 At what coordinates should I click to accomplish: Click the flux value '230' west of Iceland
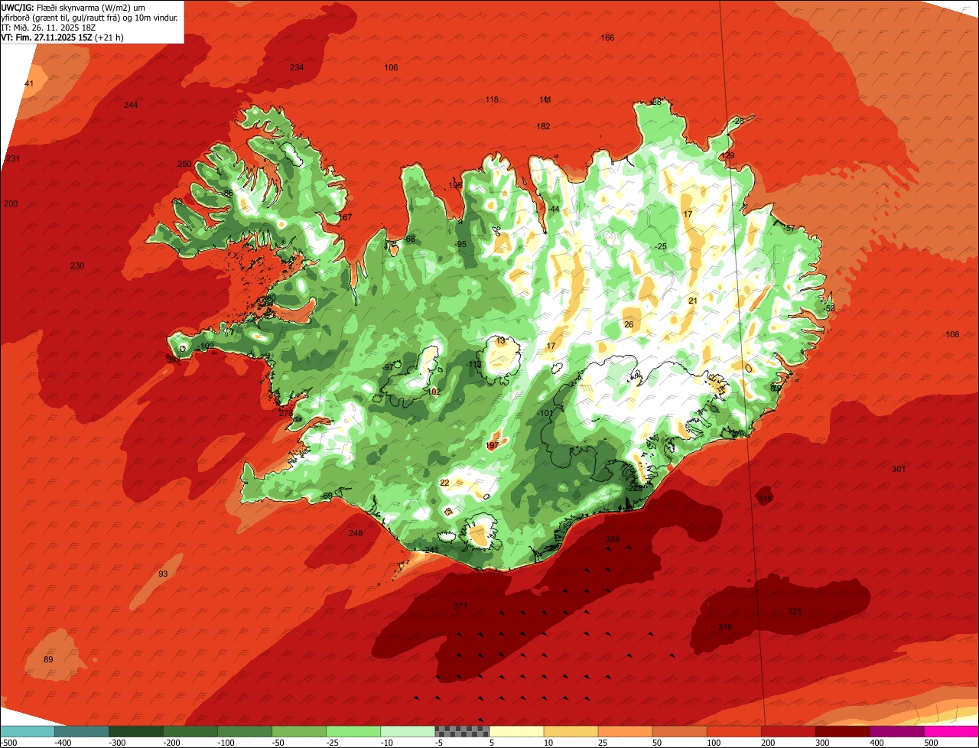(77, 265)
